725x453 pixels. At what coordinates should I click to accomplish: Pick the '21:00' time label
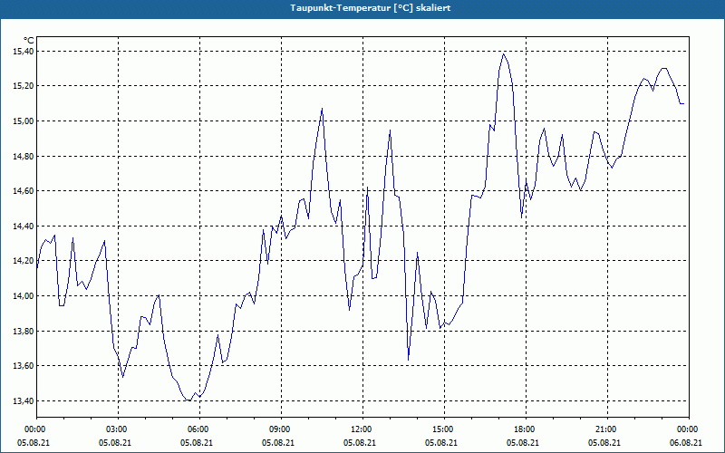click(607, 429)
